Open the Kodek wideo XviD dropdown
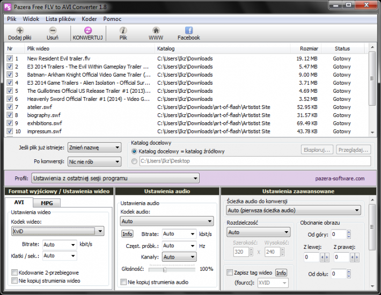Image resolution: width=381 pixels, height=295 pixels. pyautogui.click(x=58, y=231)
